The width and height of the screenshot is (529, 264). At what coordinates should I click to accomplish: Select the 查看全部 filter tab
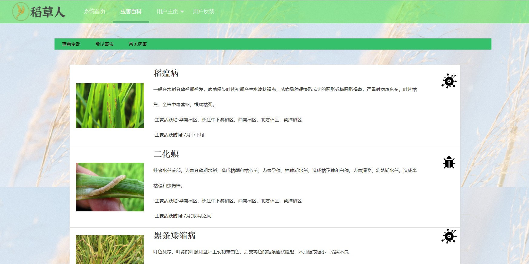tap(71, 44)
